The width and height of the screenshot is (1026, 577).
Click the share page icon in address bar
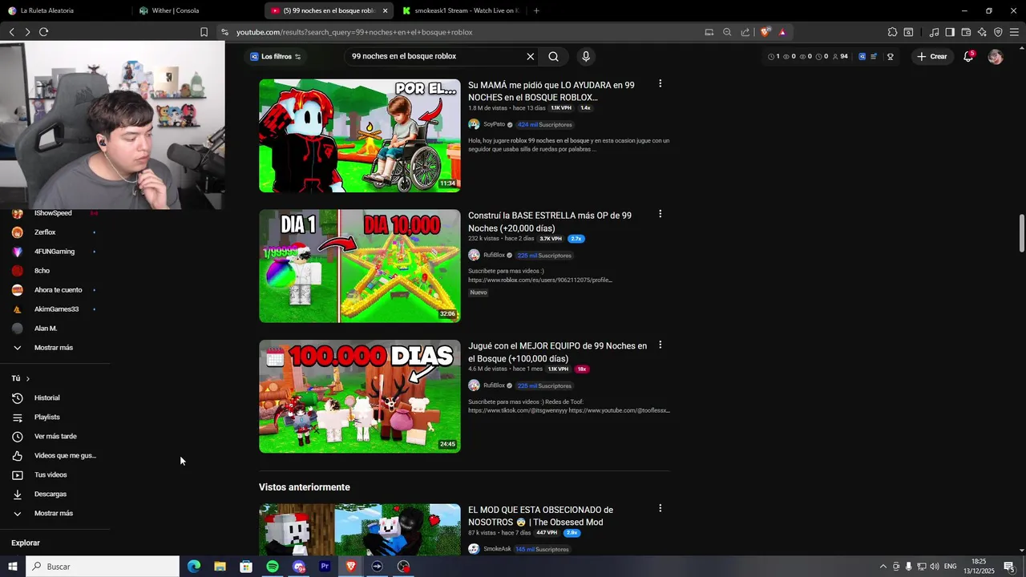[745, 32]
